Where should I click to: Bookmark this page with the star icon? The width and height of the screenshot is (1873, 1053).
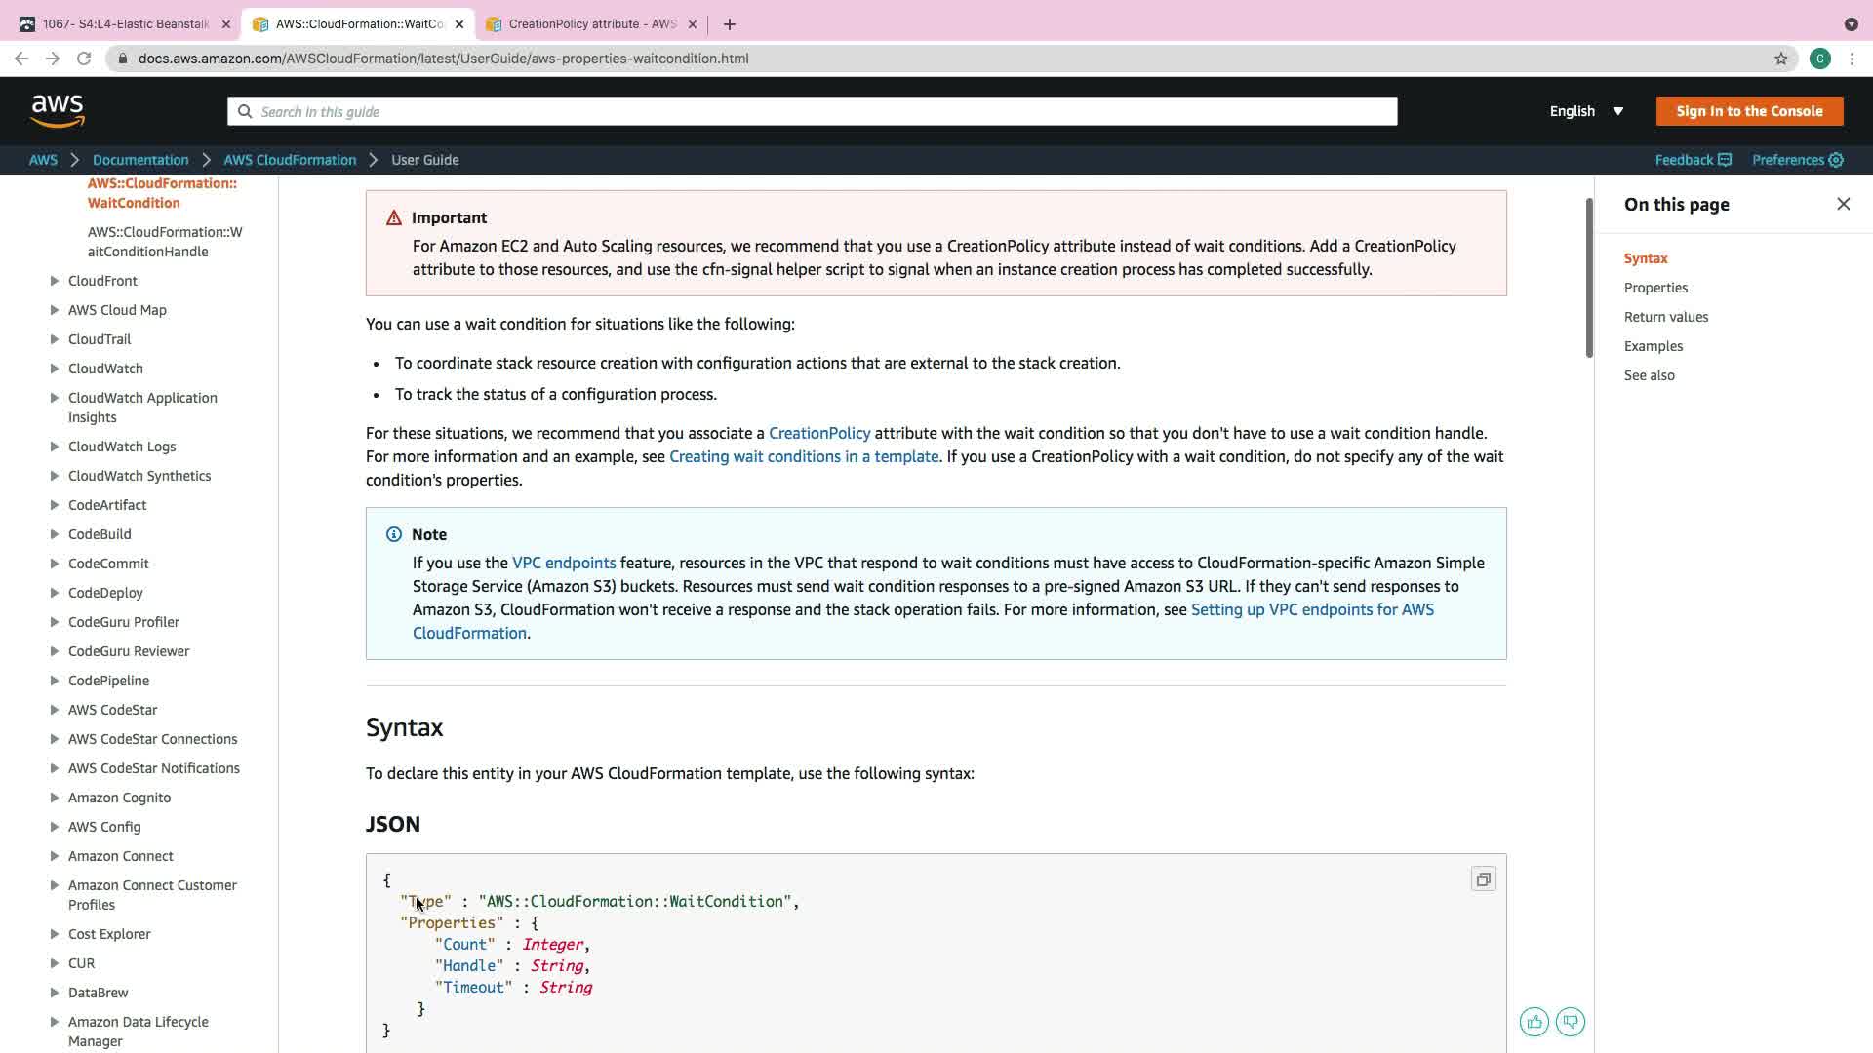[1780, 58]
